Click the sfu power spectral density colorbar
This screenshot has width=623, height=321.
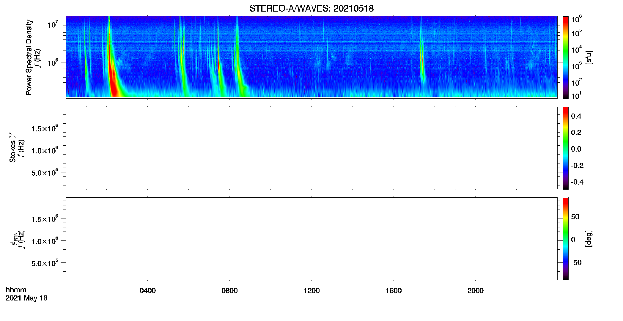click(x=566, y=57)
